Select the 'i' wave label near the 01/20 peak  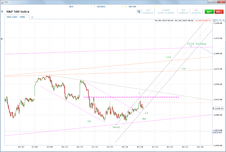point(139,93)
